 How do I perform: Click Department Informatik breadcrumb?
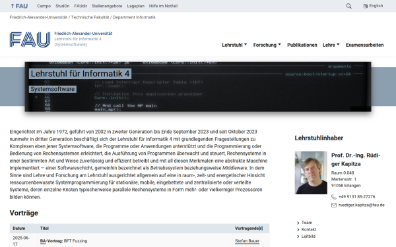pos(134,17)
